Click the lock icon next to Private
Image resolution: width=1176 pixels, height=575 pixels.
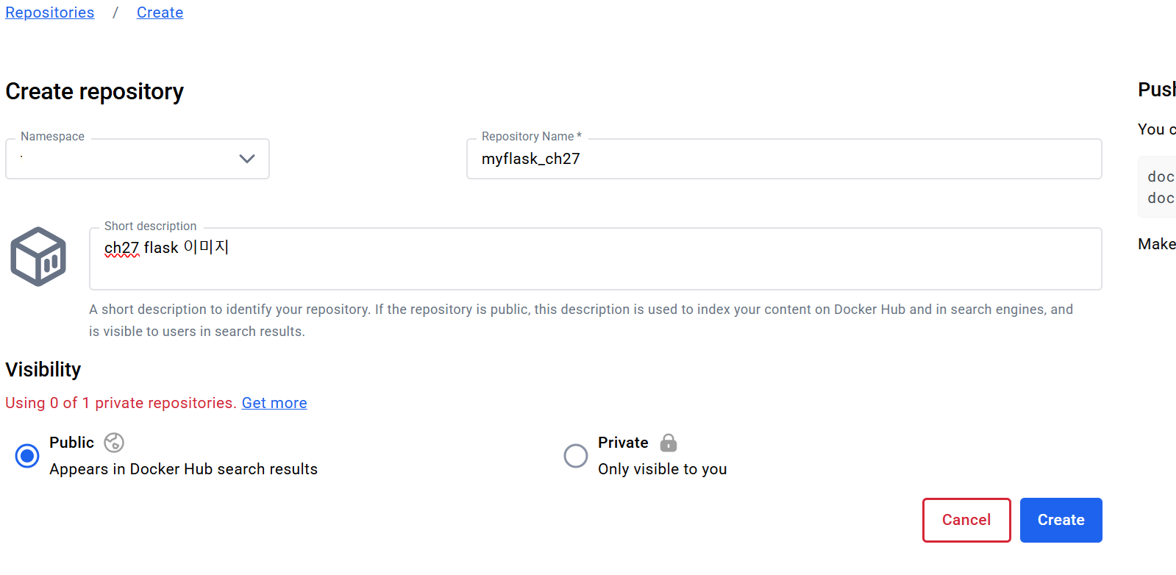(x=669, y=443)
